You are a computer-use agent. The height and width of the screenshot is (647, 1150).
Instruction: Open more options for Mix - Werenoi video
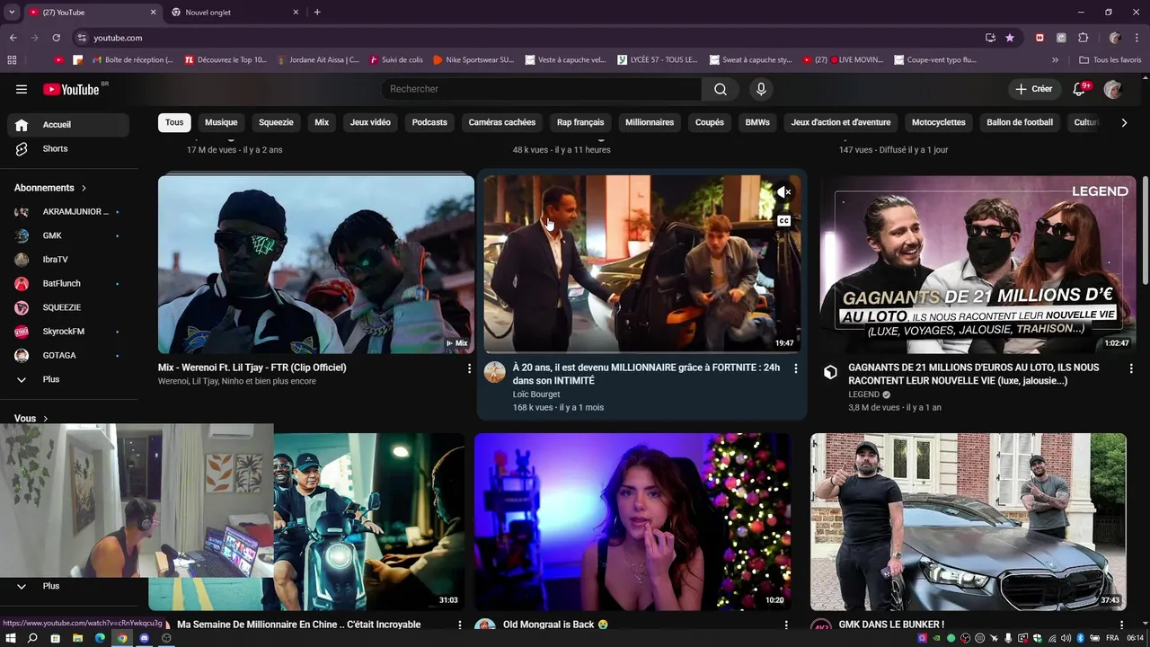click(x=469, y=368)
